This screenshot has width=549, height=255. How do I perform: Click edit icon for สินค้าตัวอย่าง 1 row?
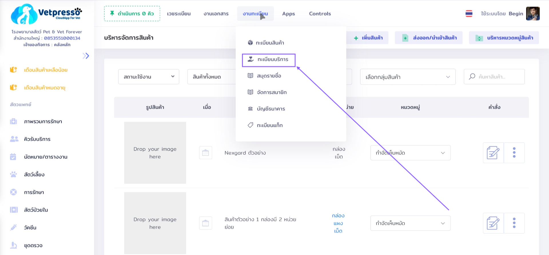pos(493,223)
